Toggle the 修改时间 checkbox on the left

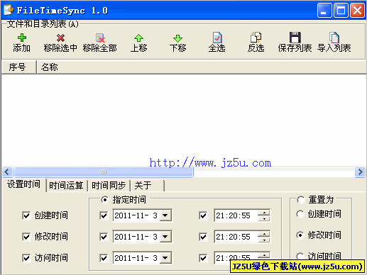(26, 237)
